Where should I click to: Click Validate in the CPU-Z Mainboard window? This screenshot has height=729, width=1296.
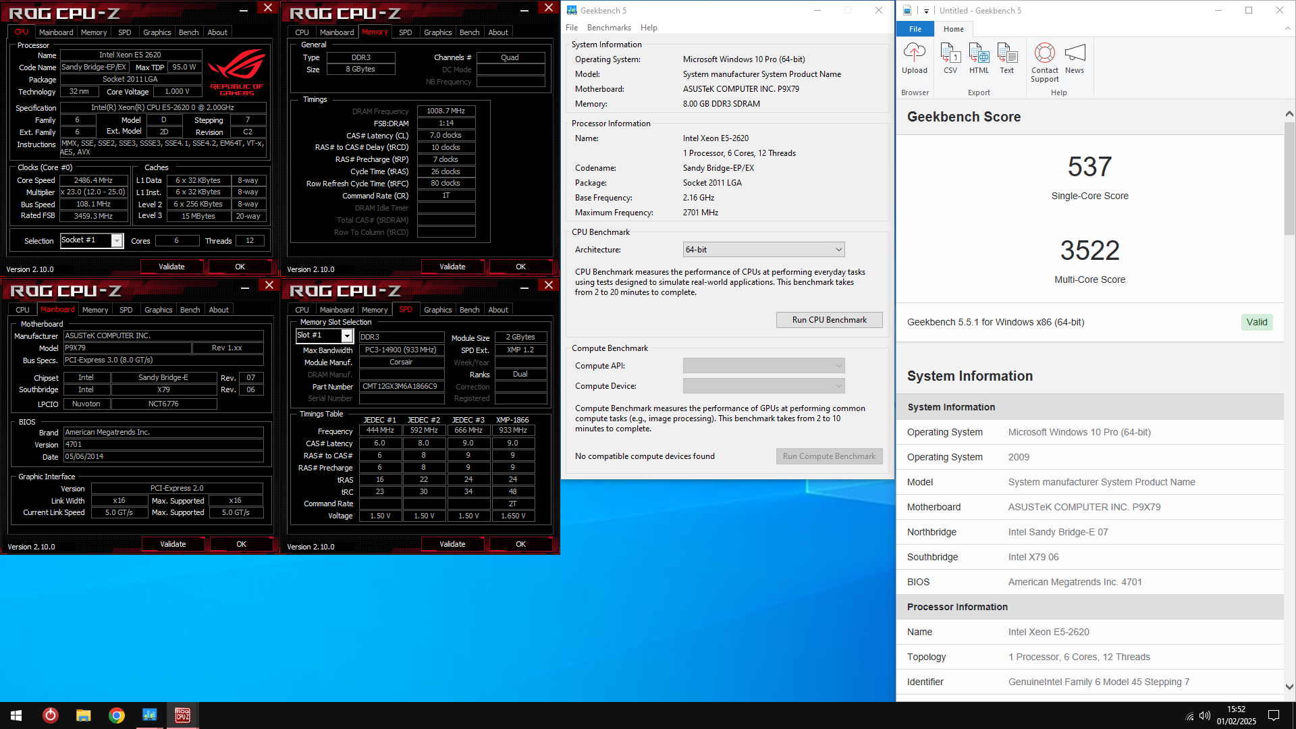point(173,544)
